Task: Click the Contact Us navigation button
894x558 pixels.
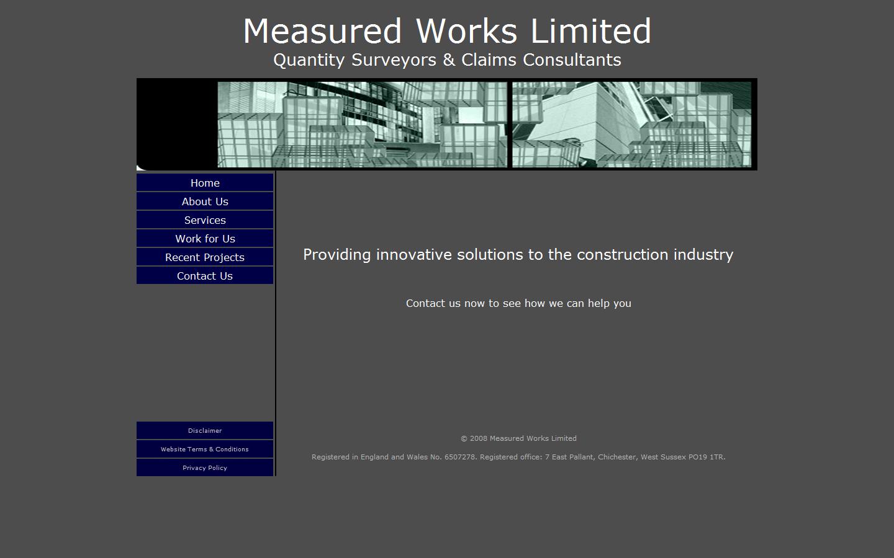Action: coord(205,276)
